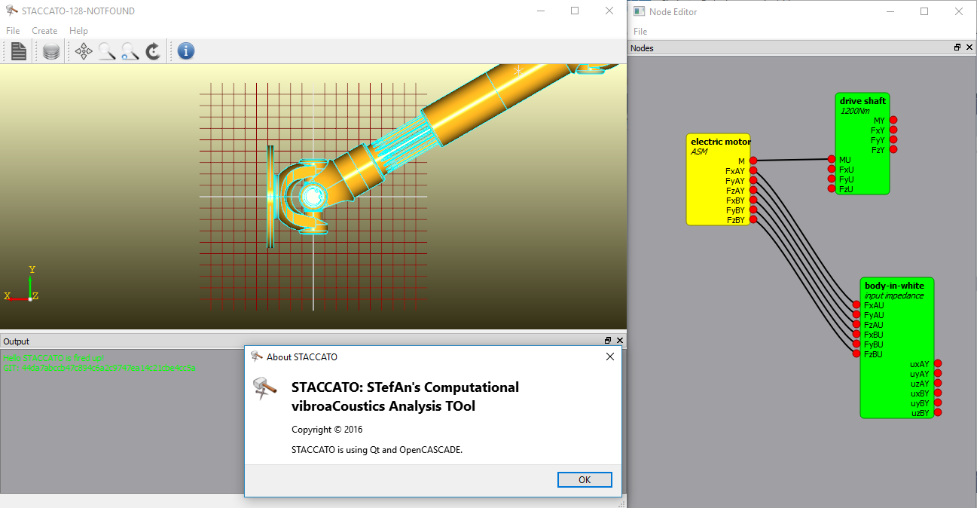Screen dimensions: 977x508
Task: Click the FzAU input port on body-in-white
Action: (856, 325)
